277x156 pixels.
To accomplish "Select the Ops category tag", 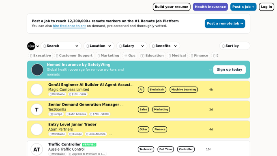I will coord(130,56).
